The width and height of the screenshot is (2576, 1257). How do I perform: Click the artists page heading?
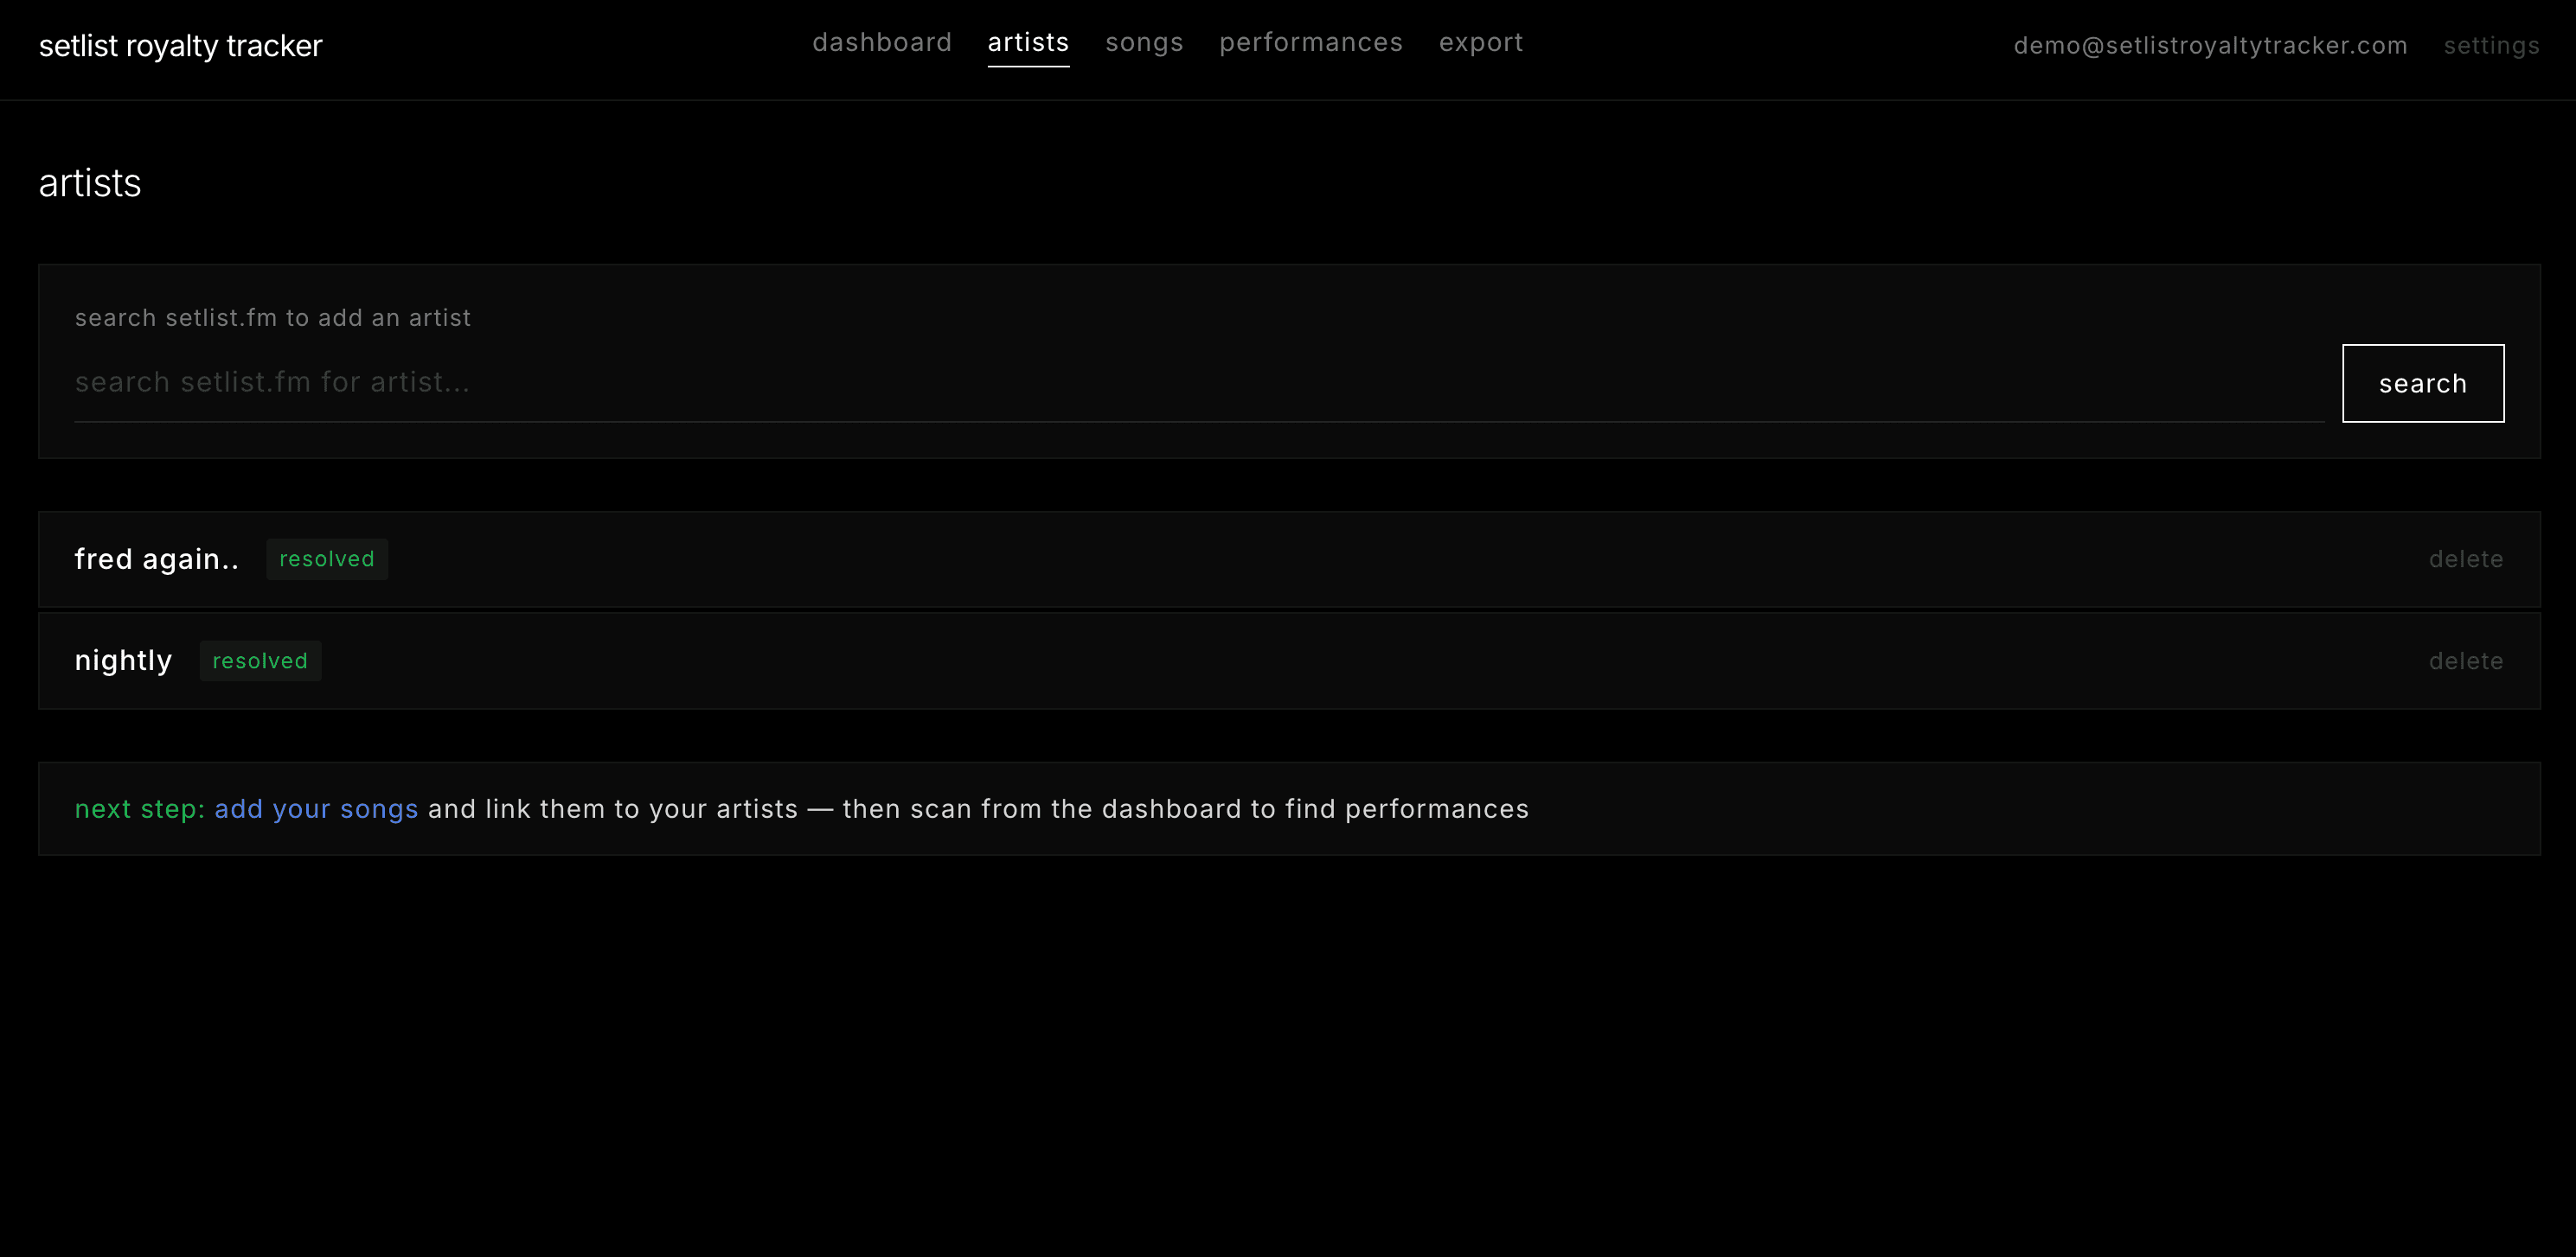coord(90,183)
